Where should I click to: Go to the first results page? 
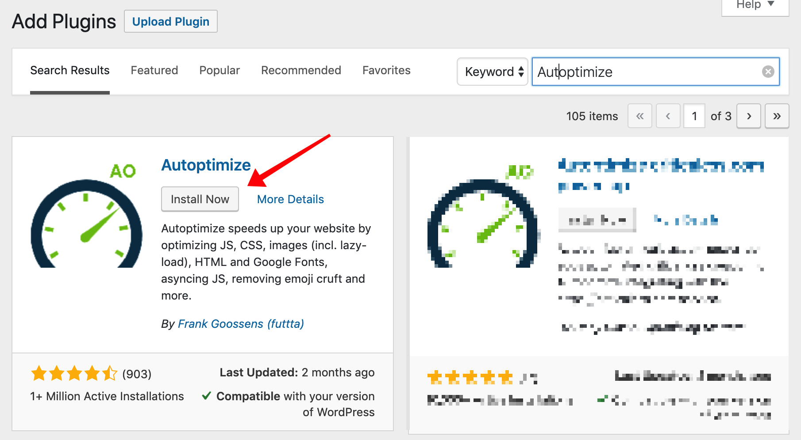[640, 116]
